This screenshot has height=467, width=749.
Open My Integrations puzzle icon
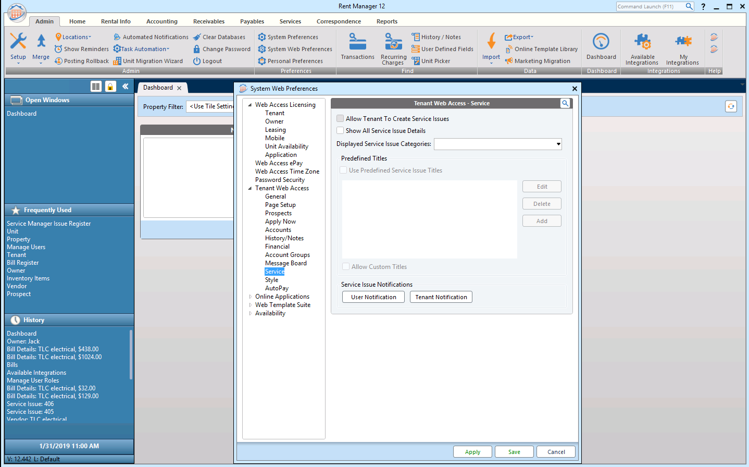683,42
